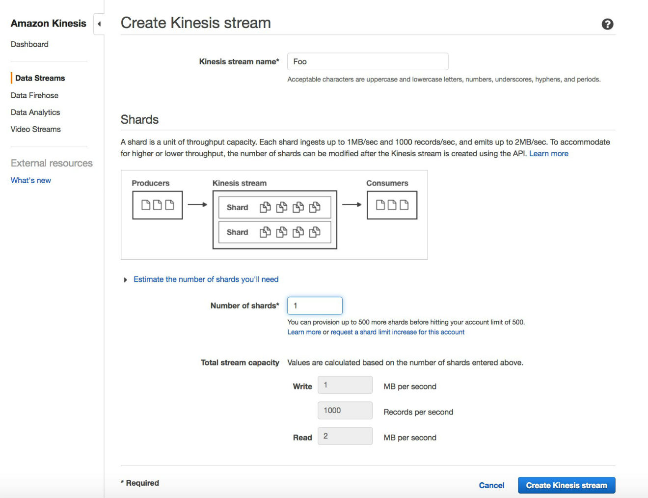Click the Shards section heading
The height and width of the screenshot is (498, 648).
click(139, 120)
